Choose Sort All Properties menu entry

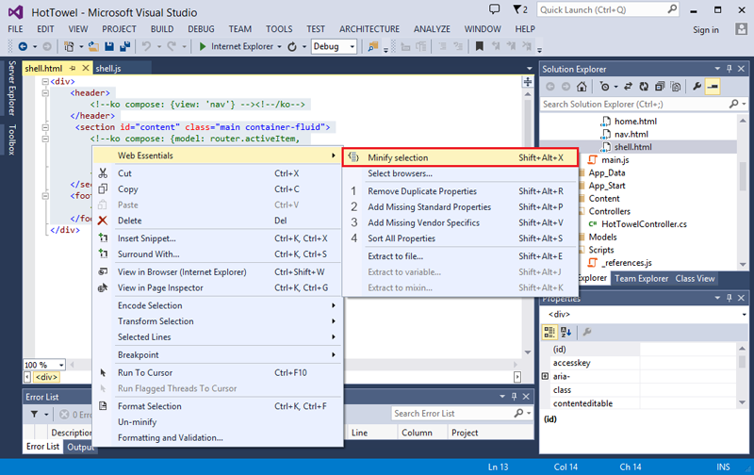(x=460, y=238)
